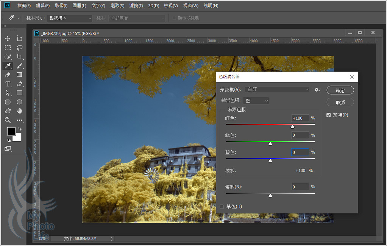Open the 預設集(S) preset dropdown

point(278,89)
